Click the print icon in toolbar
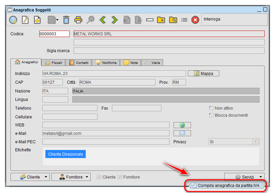Screen dimensions: 272x193 (x=78, y=20)
